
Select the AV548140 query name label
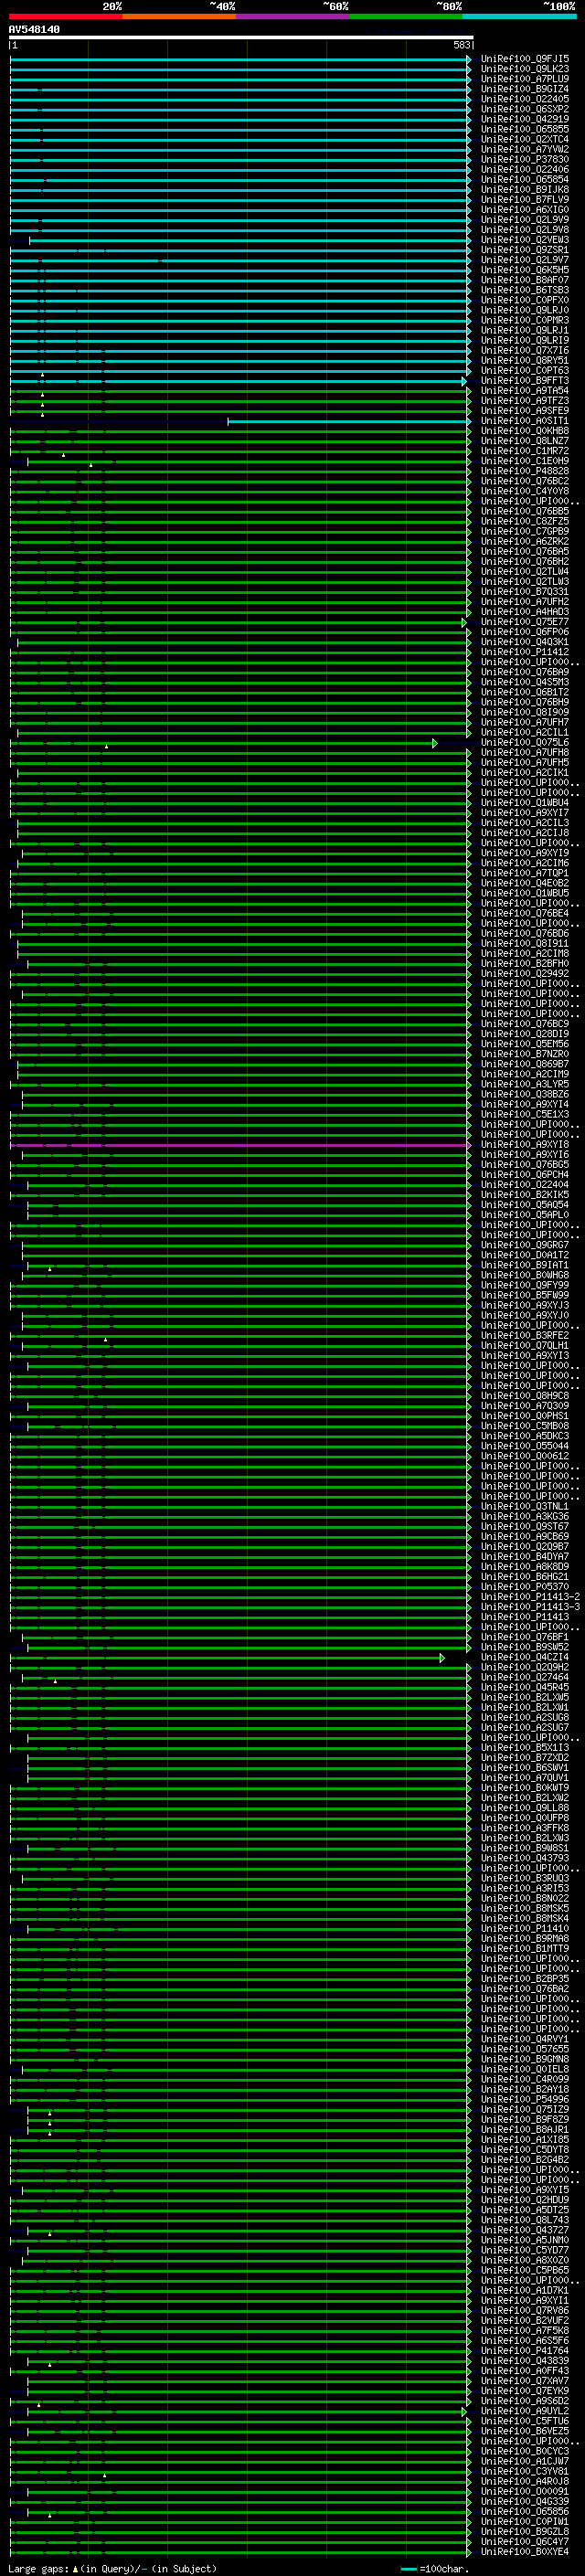[34, 30]
